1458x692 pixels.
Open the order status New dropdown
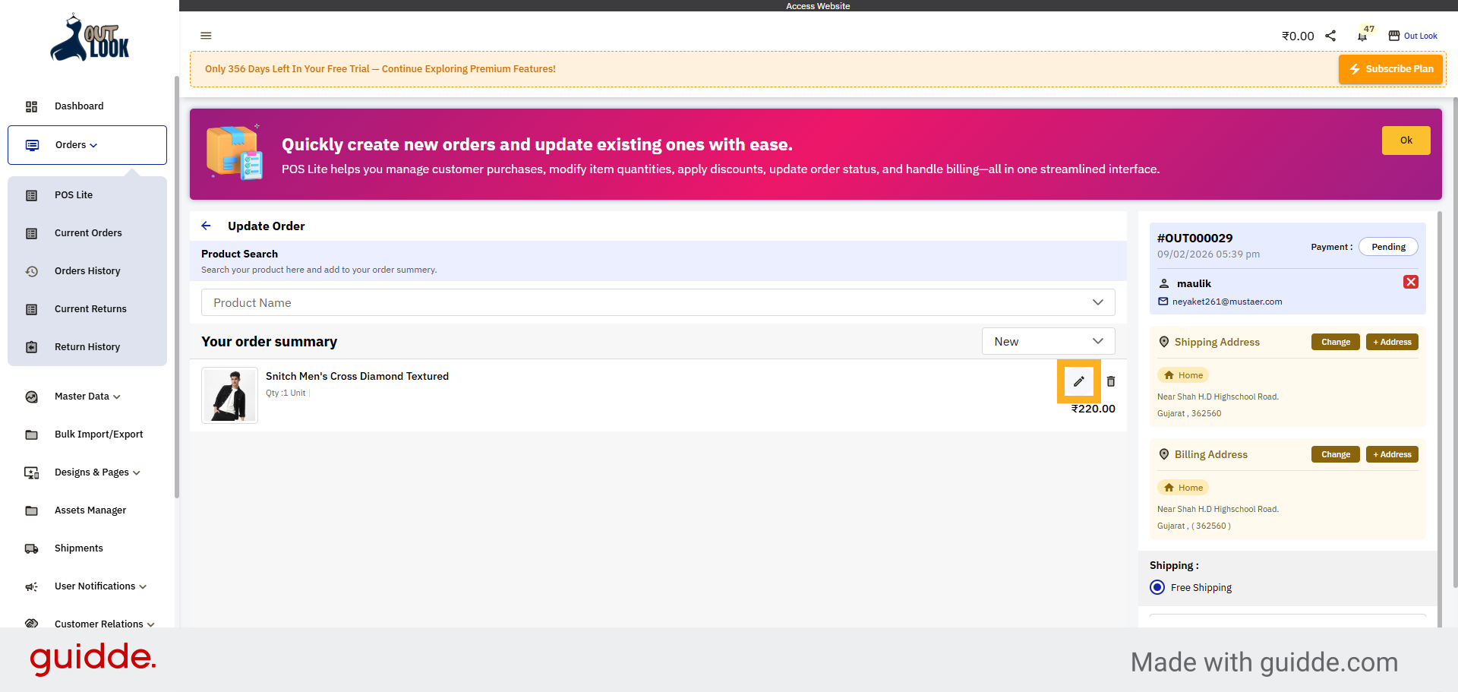coord(1048,341)
